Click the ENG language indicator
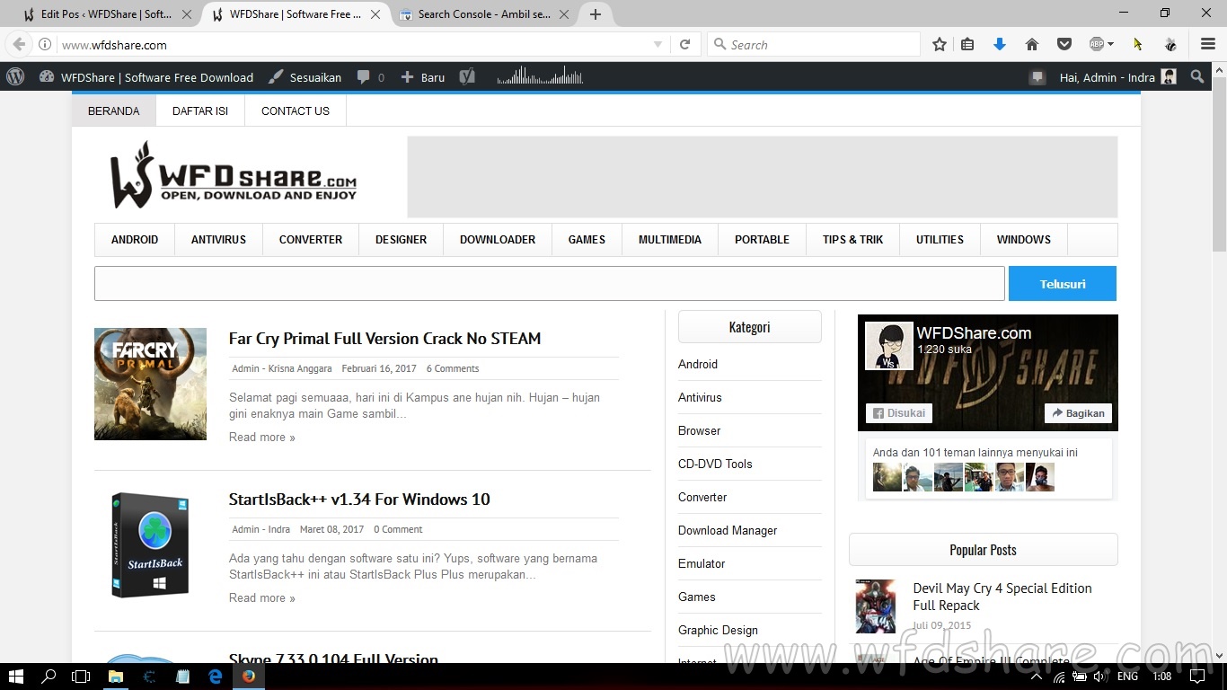1227x690 pixels. coord(1127,677)
